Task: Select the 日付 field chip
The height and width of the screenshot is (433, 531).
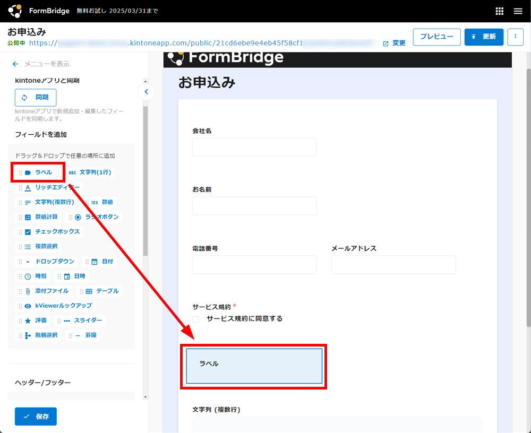Action: click(x=99, y=262)
